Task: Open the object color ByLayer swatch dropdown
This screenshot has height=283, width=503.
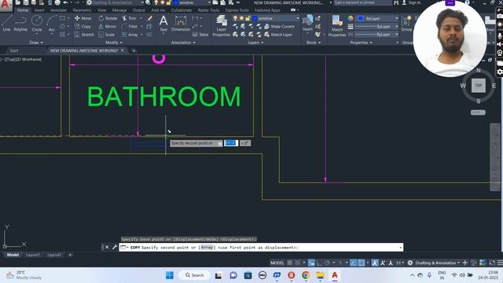Action: [377, 19]
